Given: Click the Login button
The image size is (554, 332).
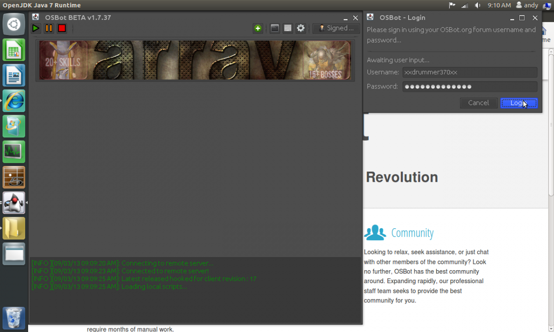Looking at the screenshot, I should pyautogui.click(x=519, y=103).
